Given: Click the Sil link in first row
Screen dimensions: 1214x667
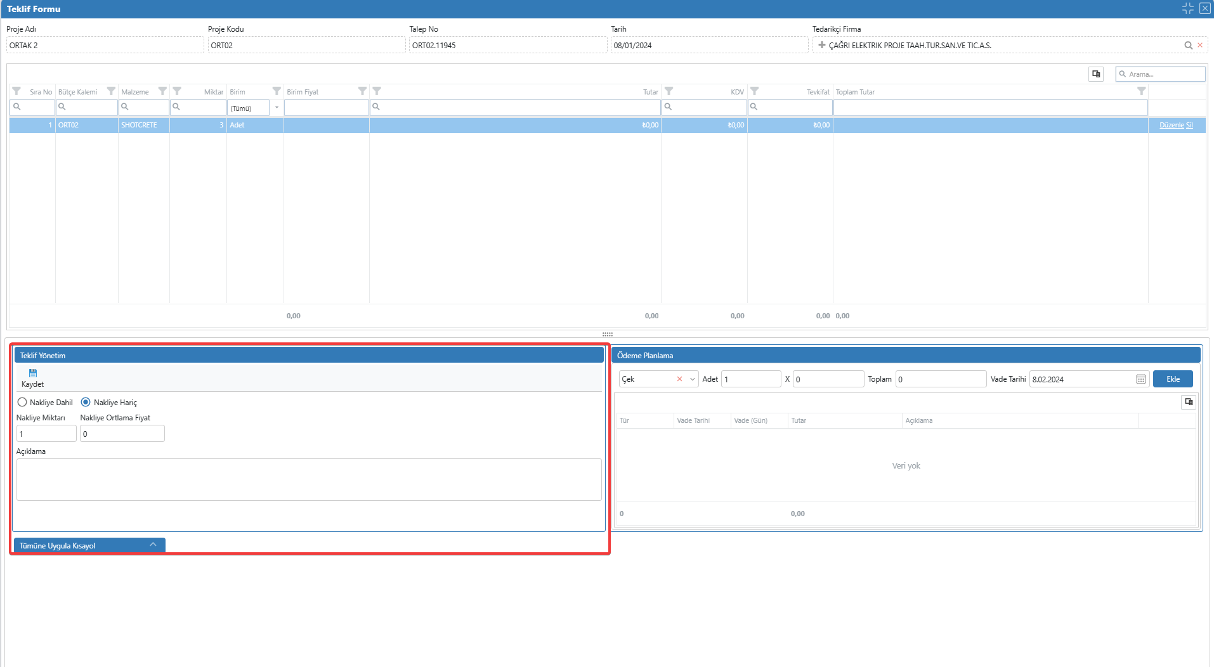Looking at the screenshot, I should click(x=1189, y=126).
